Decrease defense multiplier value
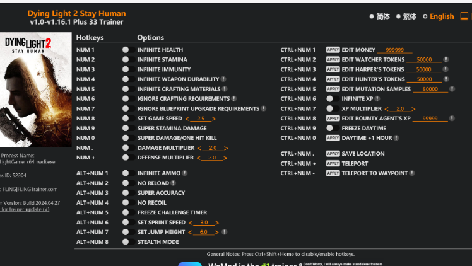Screen dimensions: 472x266 [x=198, y=158]
